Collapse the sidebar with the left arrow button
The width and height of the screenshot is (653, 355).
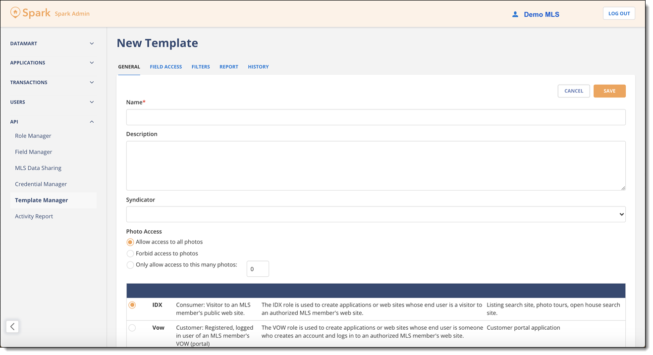(x=12, y=326)
